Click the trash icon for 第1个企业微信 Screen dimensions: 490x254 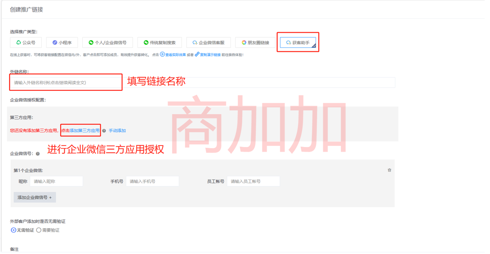[x=389, y=170]
